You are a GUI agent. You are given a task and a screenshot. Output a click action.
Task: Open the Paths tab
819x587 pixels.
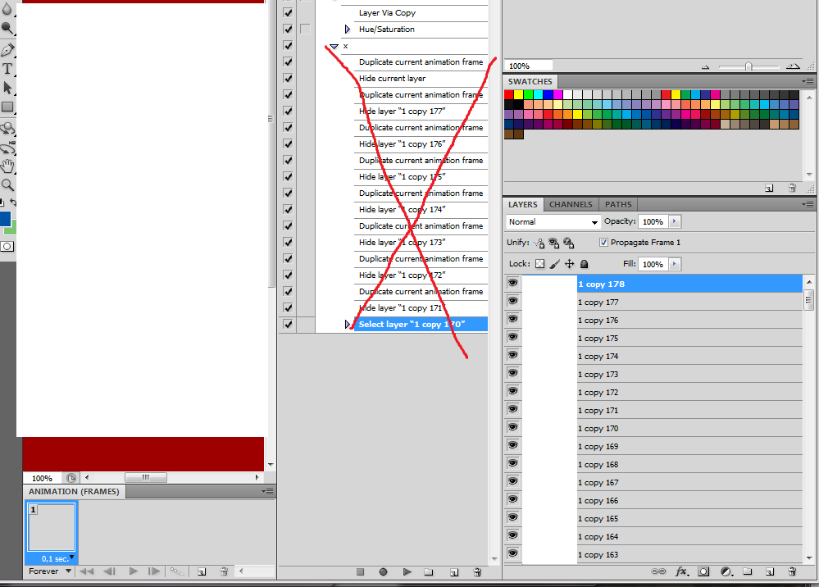618,204
